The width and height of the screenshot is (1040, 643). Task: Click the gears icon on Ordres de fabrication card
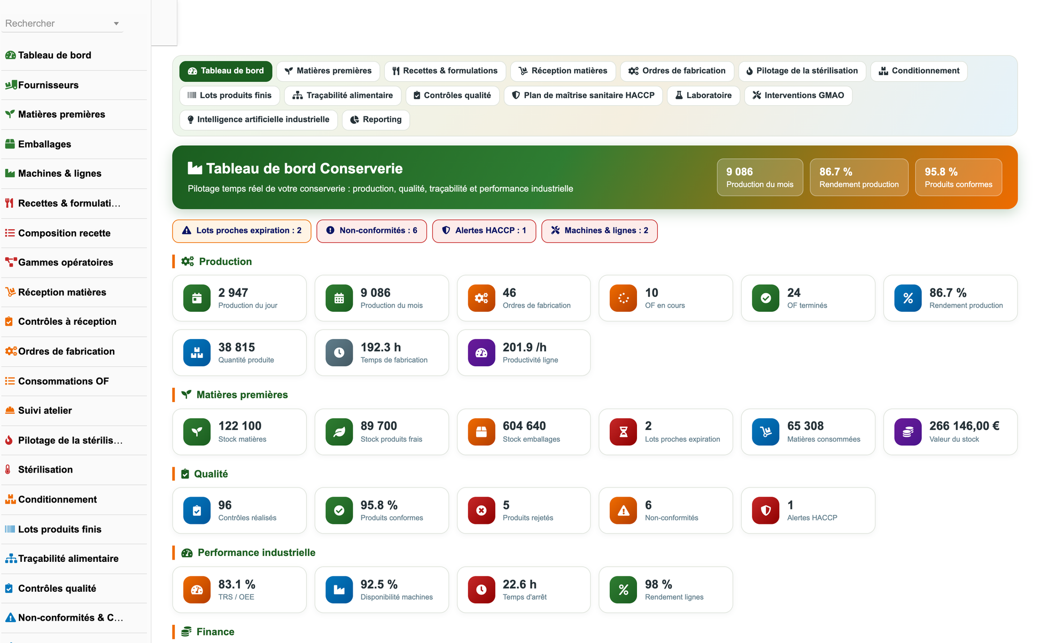click(481, 298)
